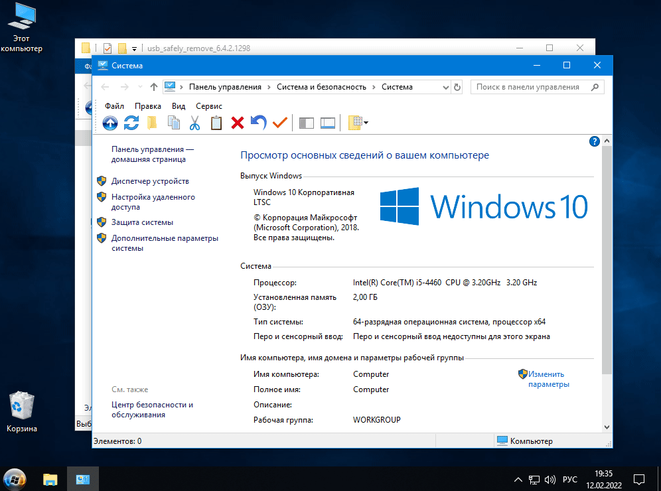The height and width of the screenshot is (491, 661).
Task: Click Корзина desktop icon
Action: click(21, 412)
